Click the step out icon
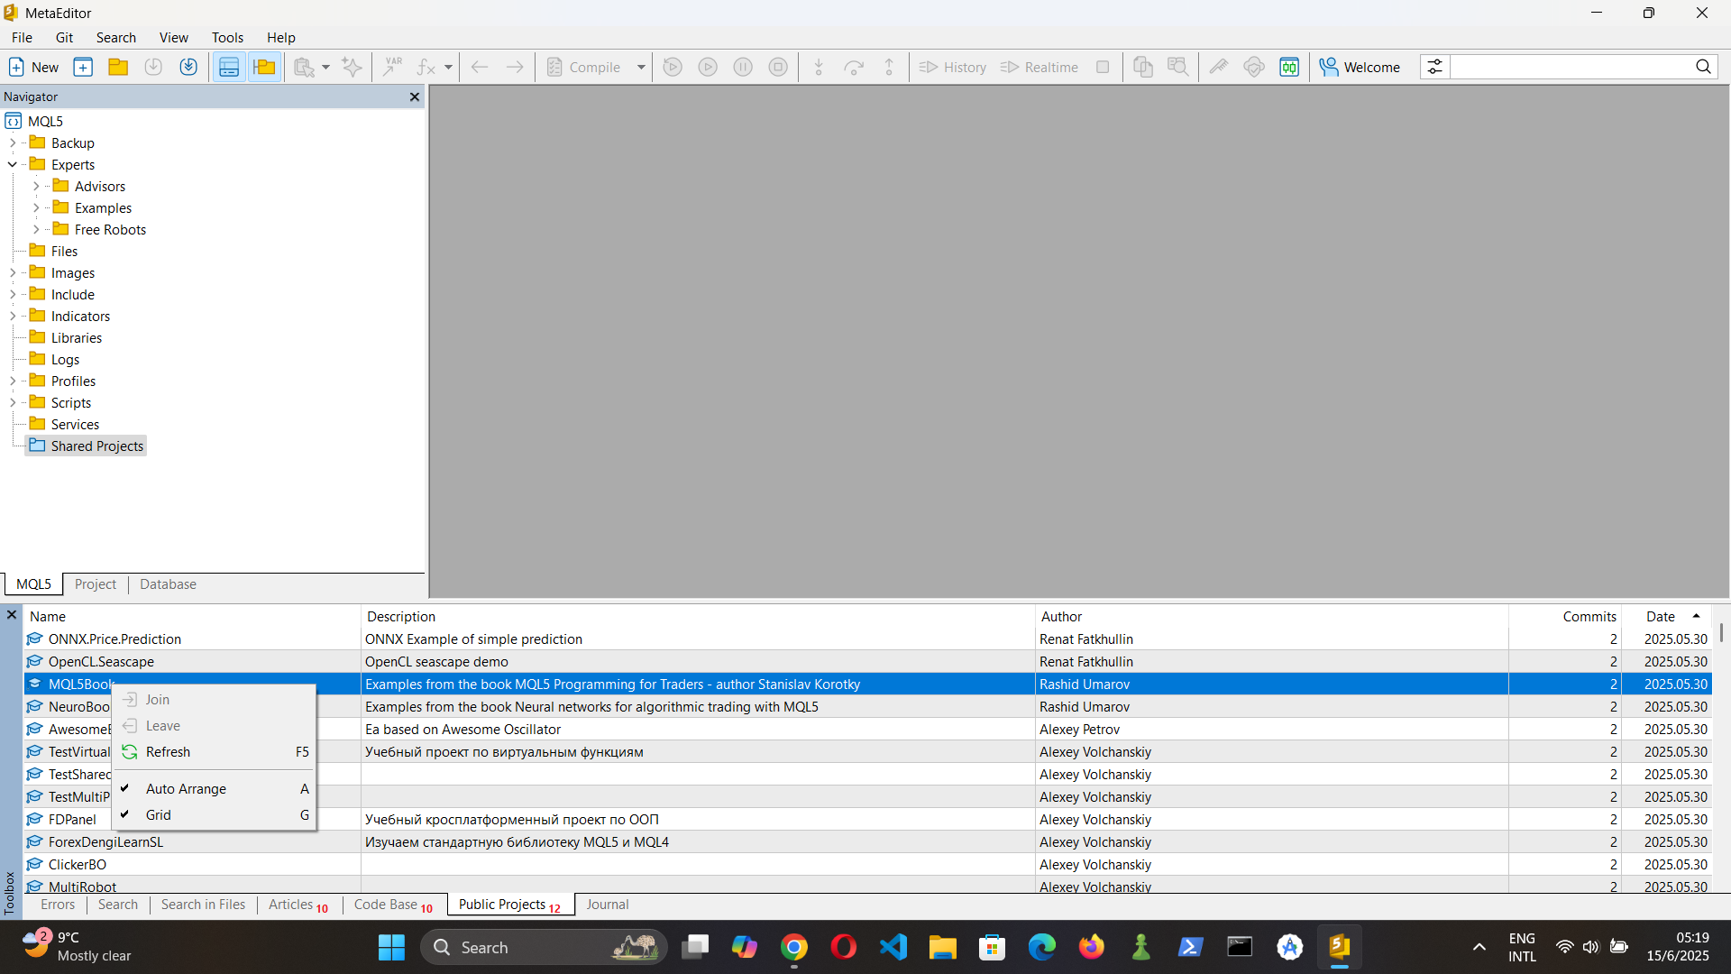The width and height of the screenshot is (1731, 974). pos(889,67)
